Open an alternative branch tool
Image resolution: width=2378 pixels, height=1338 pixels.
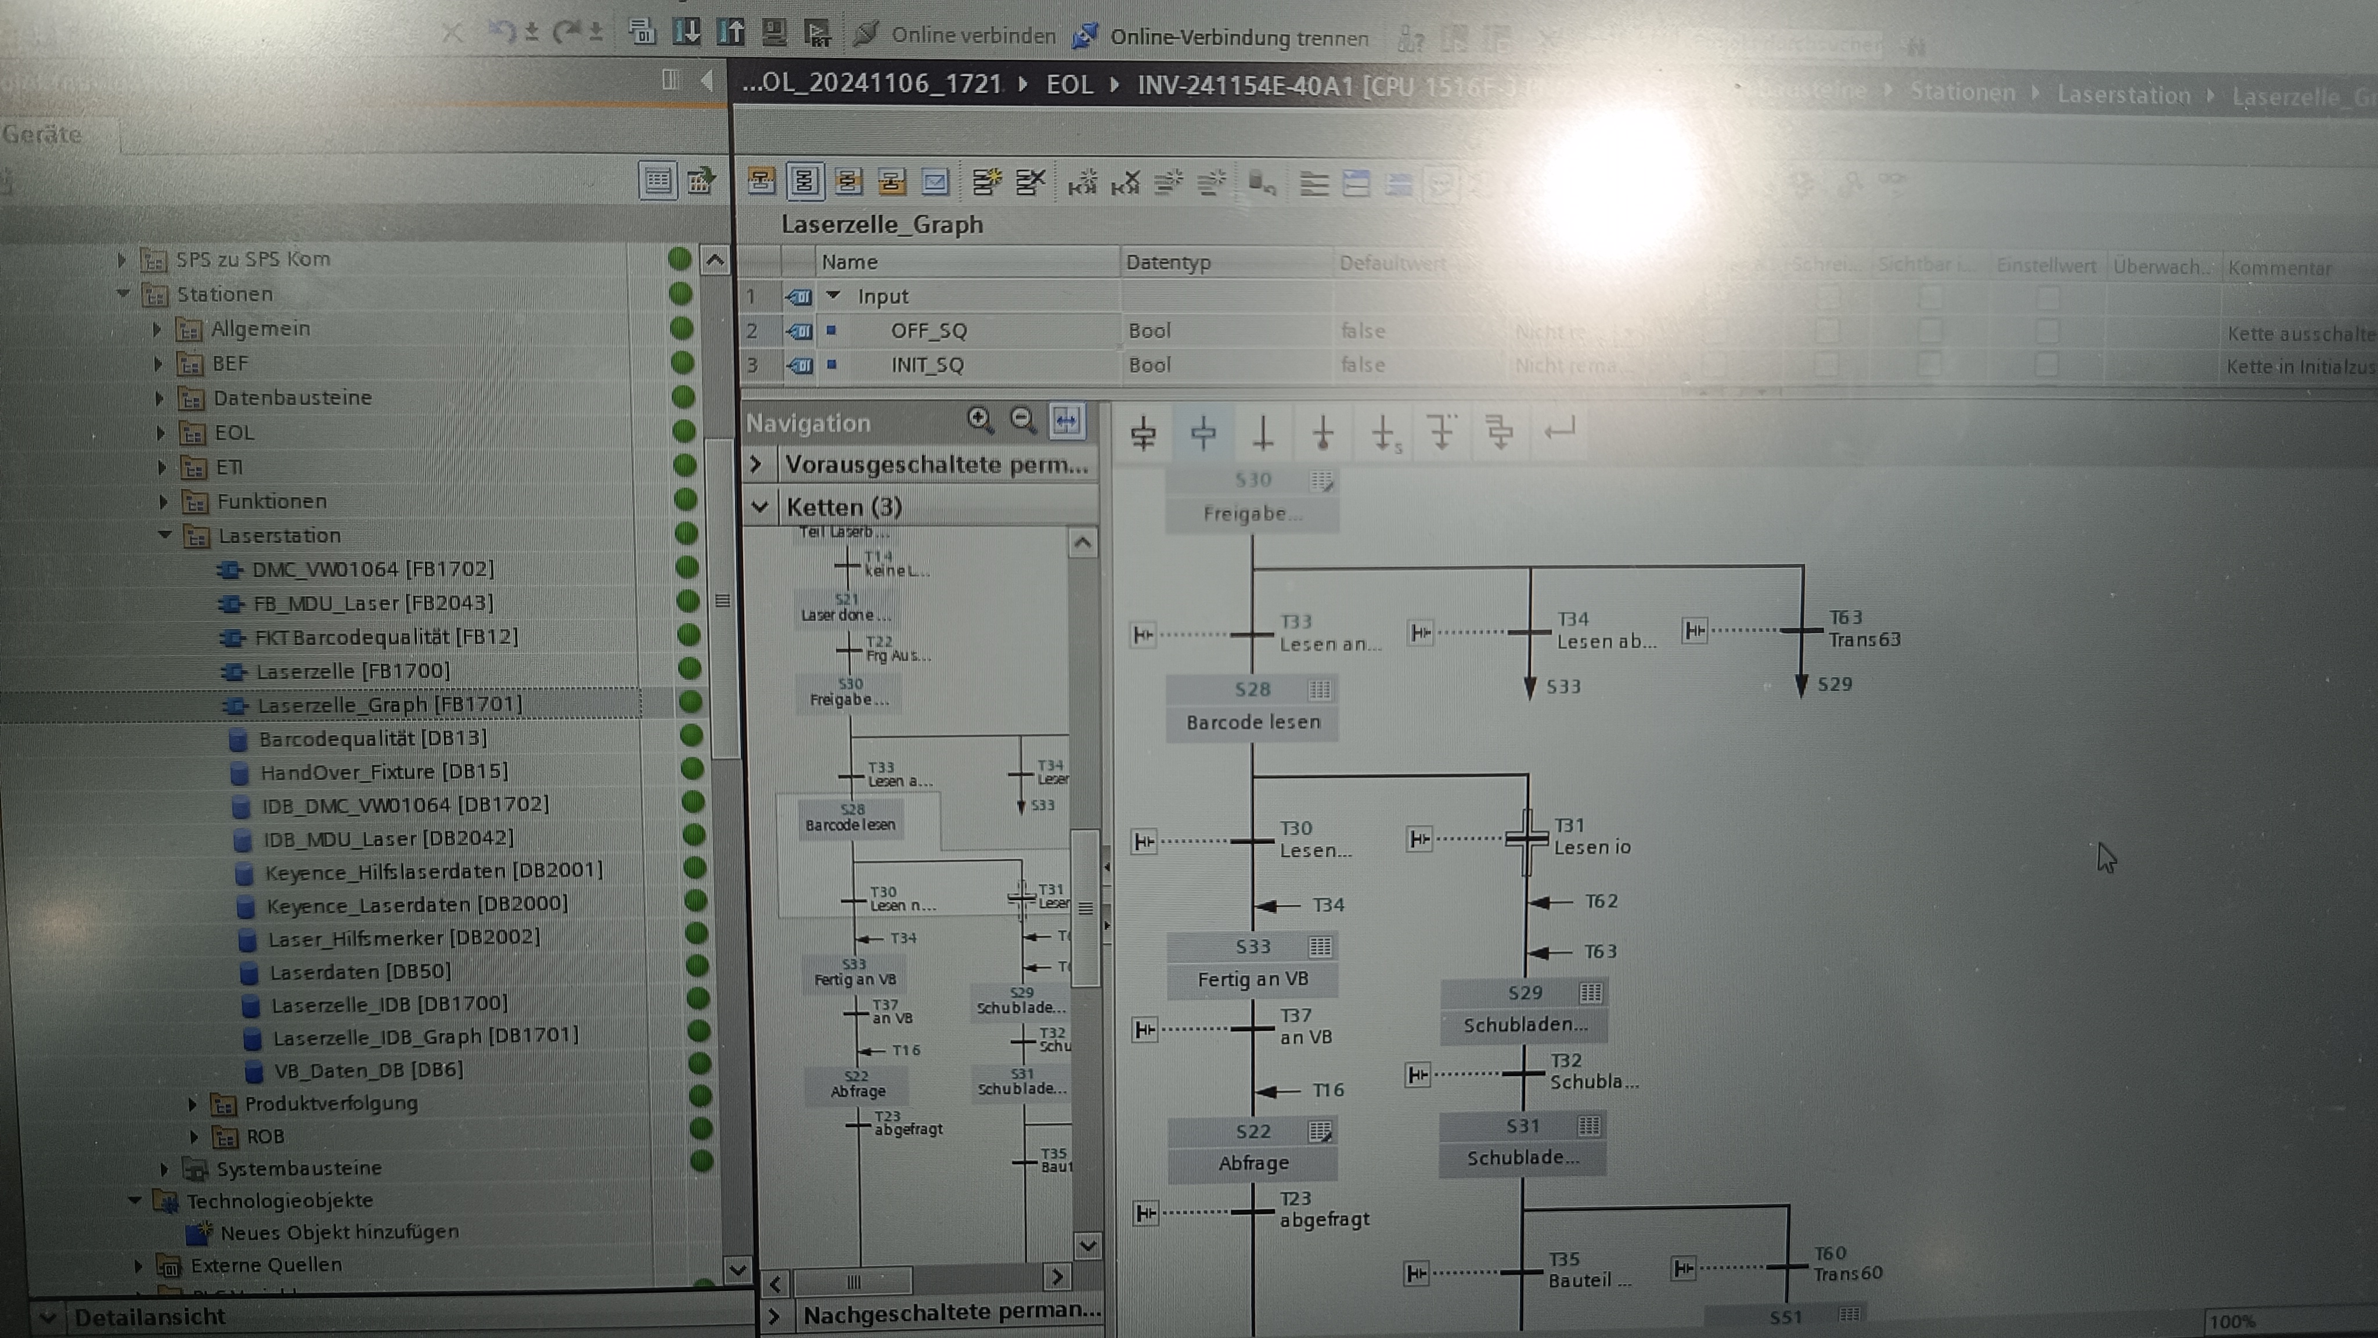[1441, 431]
